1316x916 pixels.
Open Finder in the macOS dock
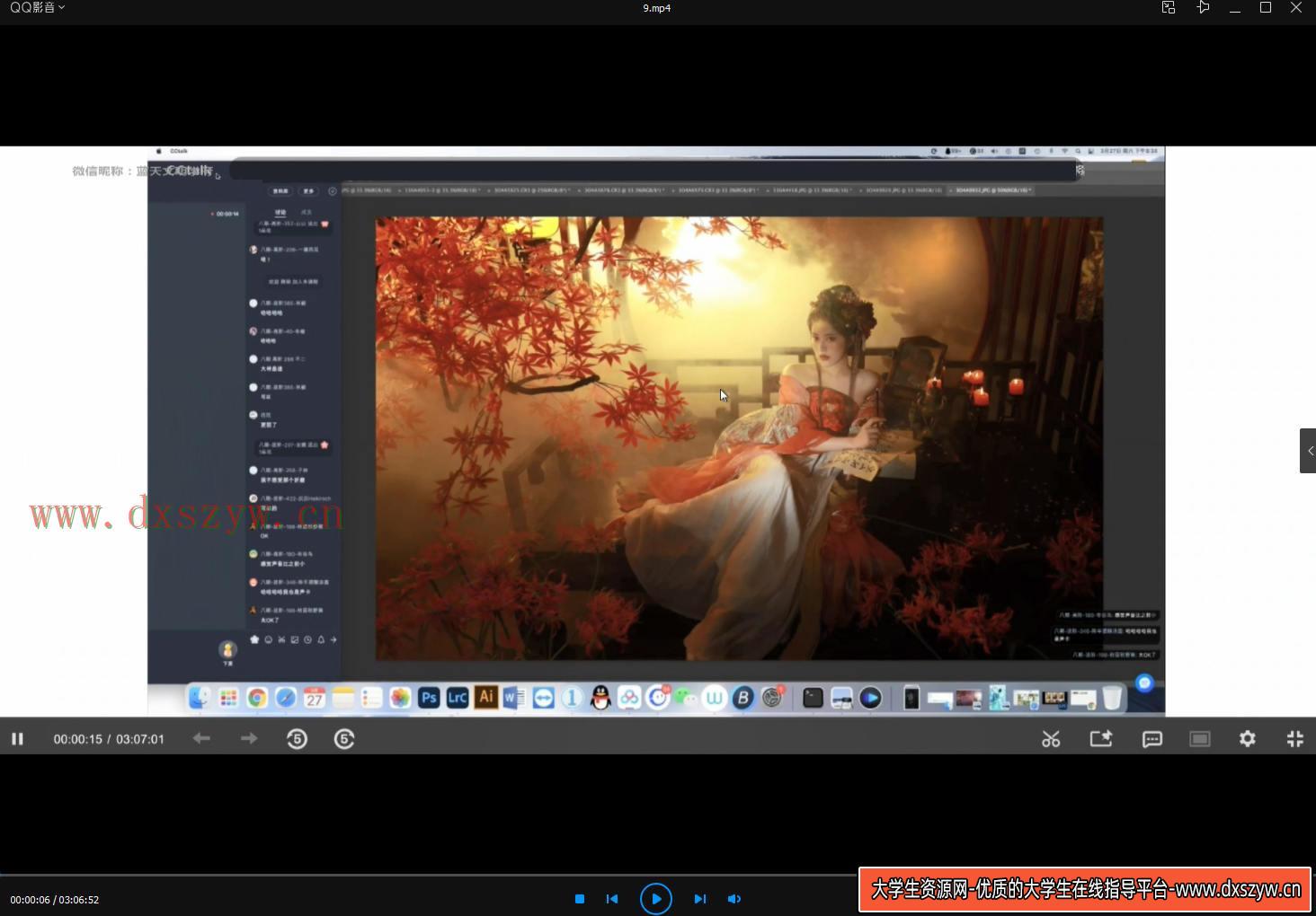point(200,698)
